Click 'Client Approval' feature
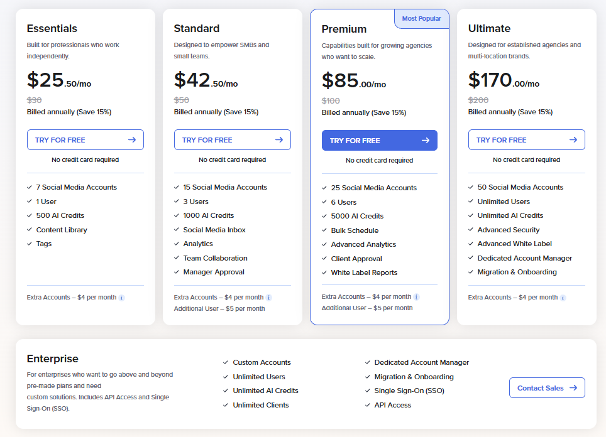This screenshot has height=437, width=606. [356, 259]
